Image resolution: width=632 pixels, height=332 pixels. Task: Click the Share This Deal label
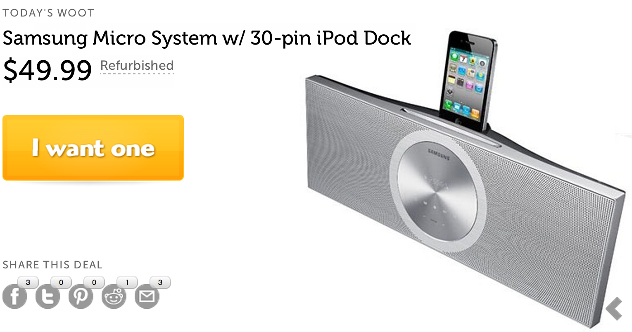coord(52,265)
